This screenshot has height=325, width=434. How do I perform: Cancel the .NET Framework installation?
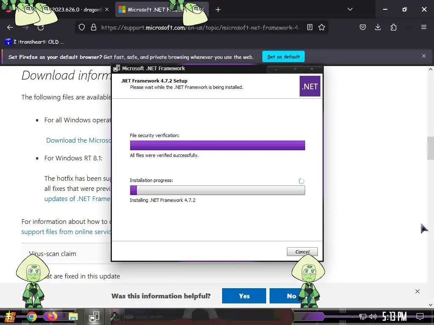pos(302,252)
